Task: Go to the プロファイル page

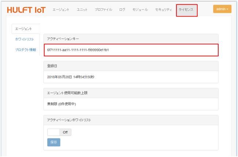Action: click(103, 10)
